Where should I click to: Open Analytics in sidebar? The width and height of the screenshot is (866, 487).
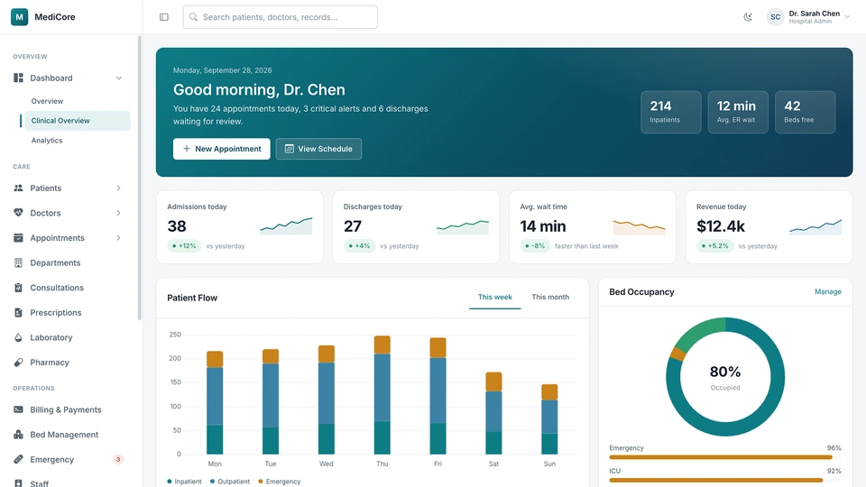46,141
